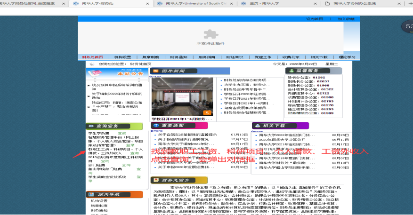Click 加入收藏 link in top bar
The height and width of the screenshot is (215, 413).
coord(346,19)
